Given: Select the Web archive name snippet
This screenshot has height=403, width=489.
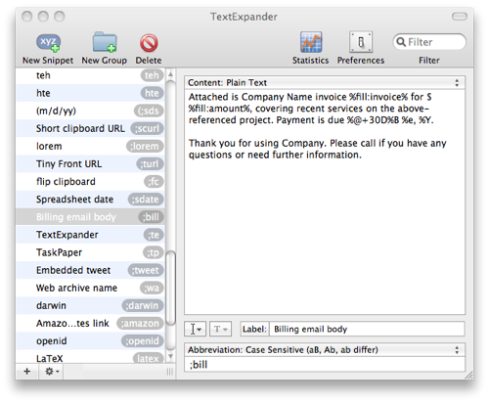Looking at the screenshot, I should (90, 288).
